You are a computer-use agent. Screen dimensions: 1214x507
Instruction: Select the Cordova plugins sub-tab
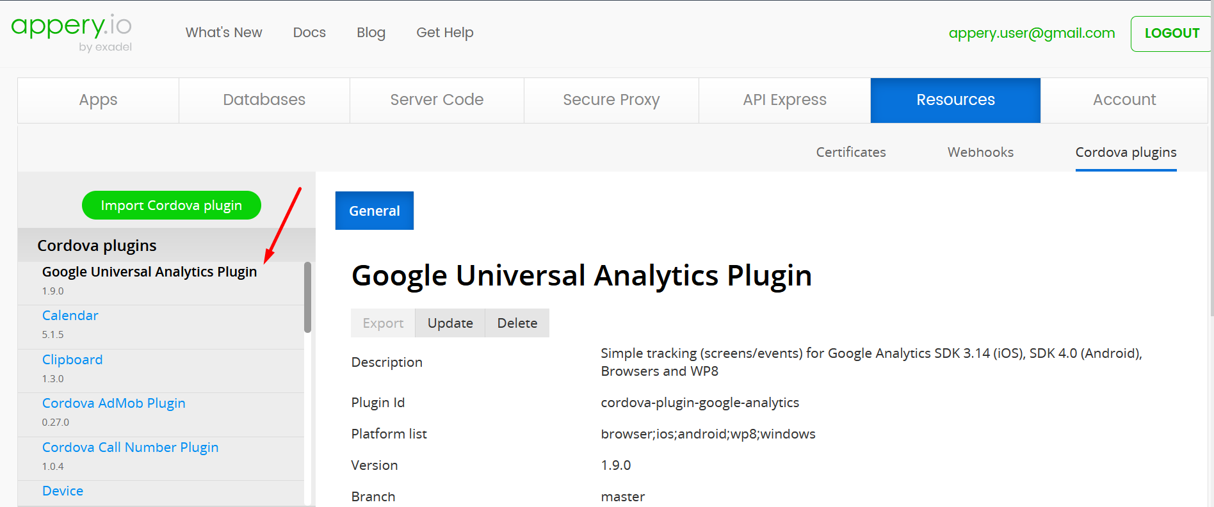tap(1126, 152)
